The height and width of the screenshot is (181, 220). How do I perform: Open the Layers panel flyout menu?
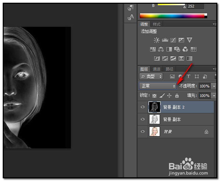[x=214, y=69]
